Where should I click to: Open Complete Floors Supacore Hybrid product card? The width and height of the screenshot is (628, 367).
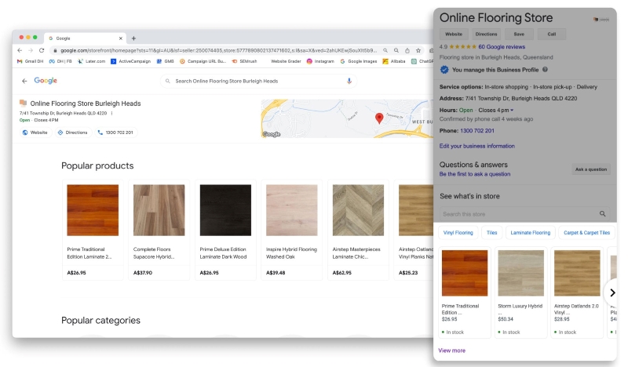[x=159, y=230]
